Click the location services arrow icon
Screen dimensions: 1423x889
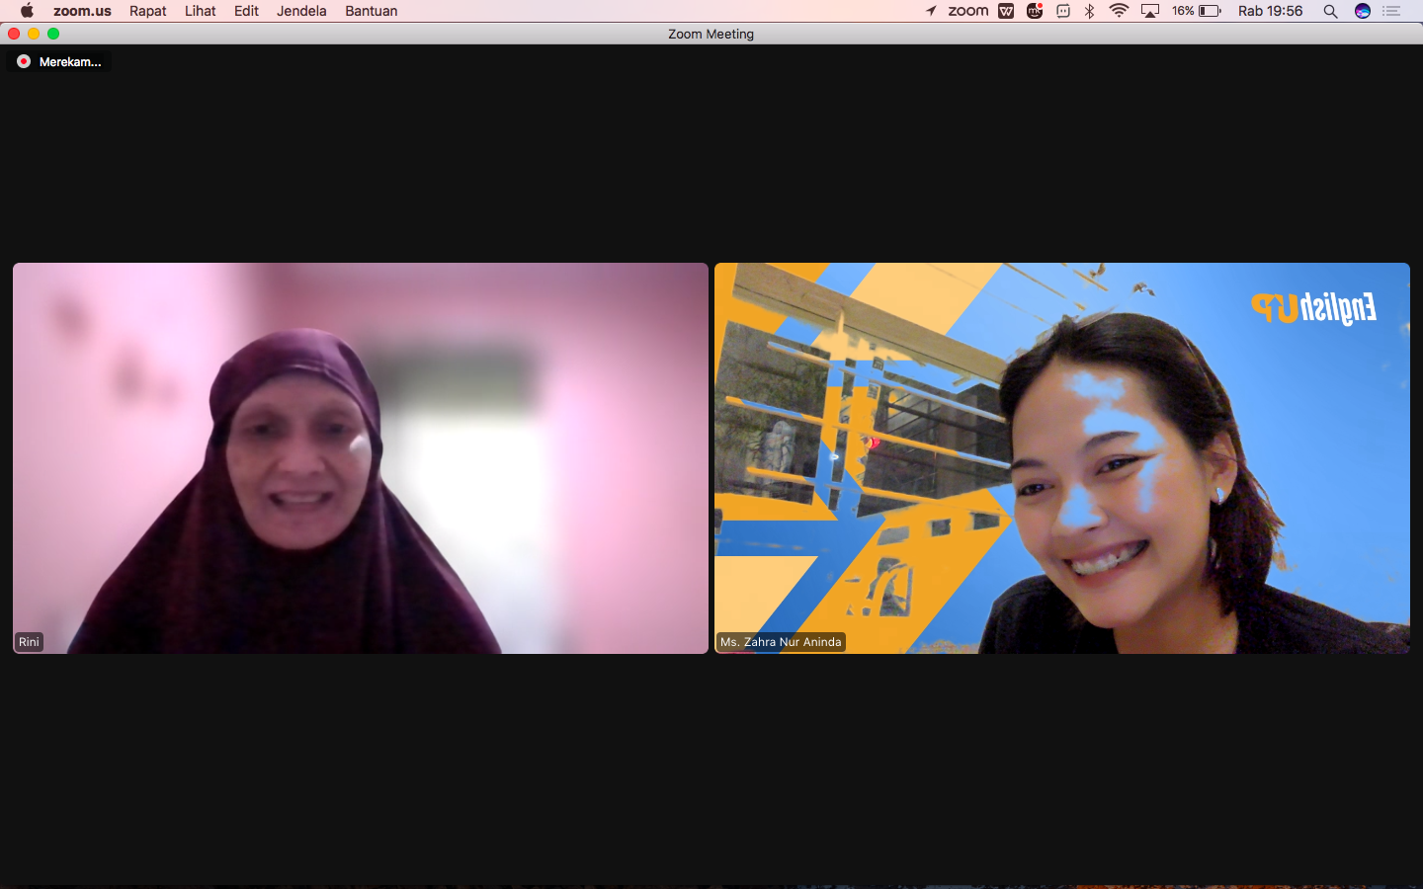[931, 11]
